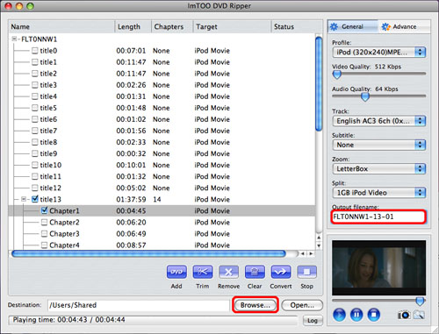Collapse the title13 tree node
439x334 pixels.
(24, 199)
